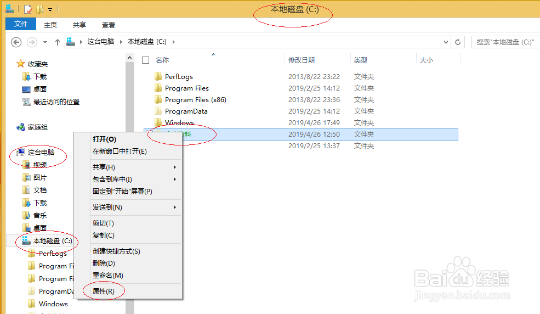Switch to the 主页 ribbon tab
Viewport: 540px width, 314px height.
(50, 25)
